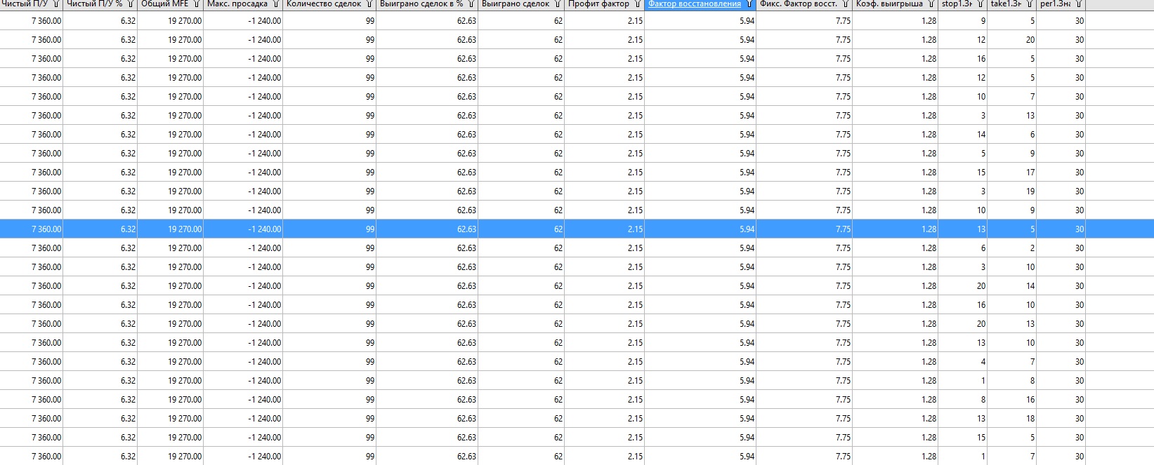Click the stop1 value 8
Image resolution: width=1154 pixels, height=465 pixels.
tap(983, 400)
